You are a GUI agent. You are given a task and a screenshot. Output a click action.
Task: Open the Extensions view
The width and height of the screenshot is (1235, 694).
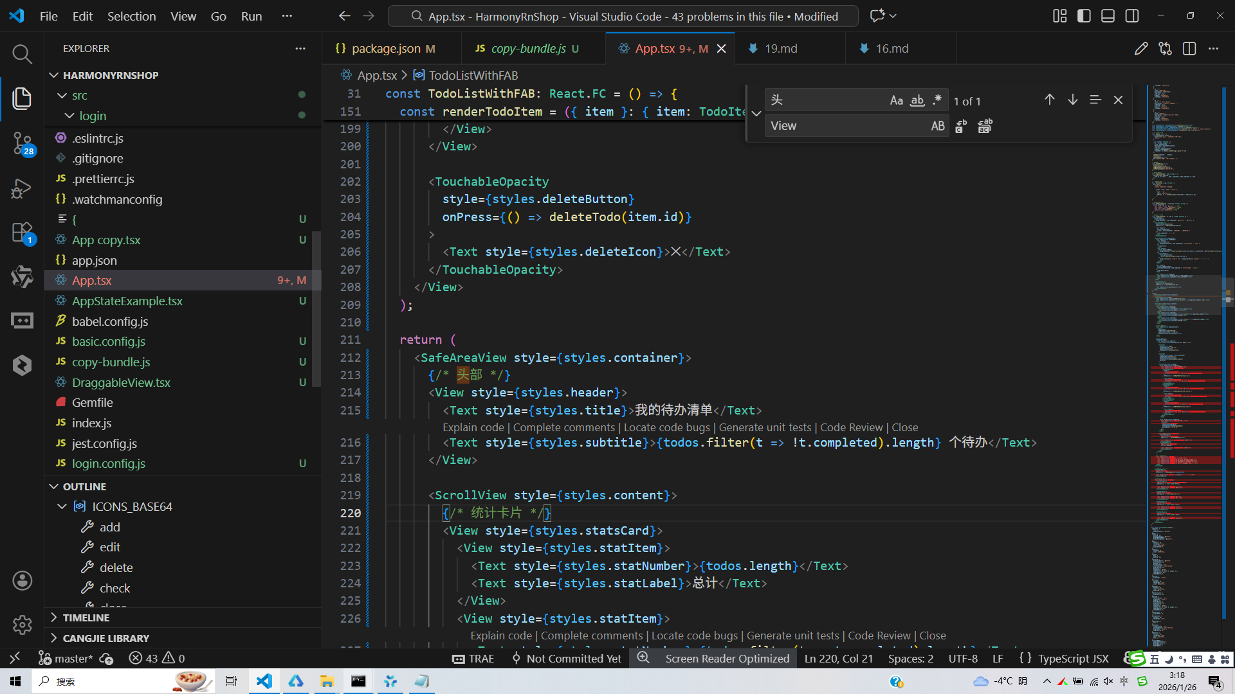point(22,232)
